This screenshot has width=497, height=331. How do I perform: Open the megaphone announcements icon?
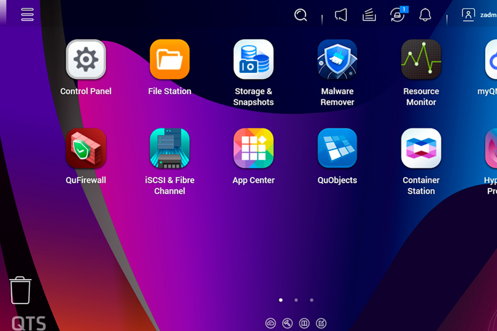tap(341, 15)
